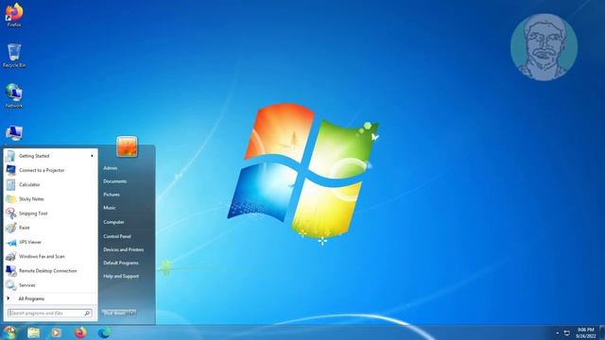This screenshot has height=340, width=605.
Task: Click the Start orb on the taskbar
Action: click(x=9, y=332)
